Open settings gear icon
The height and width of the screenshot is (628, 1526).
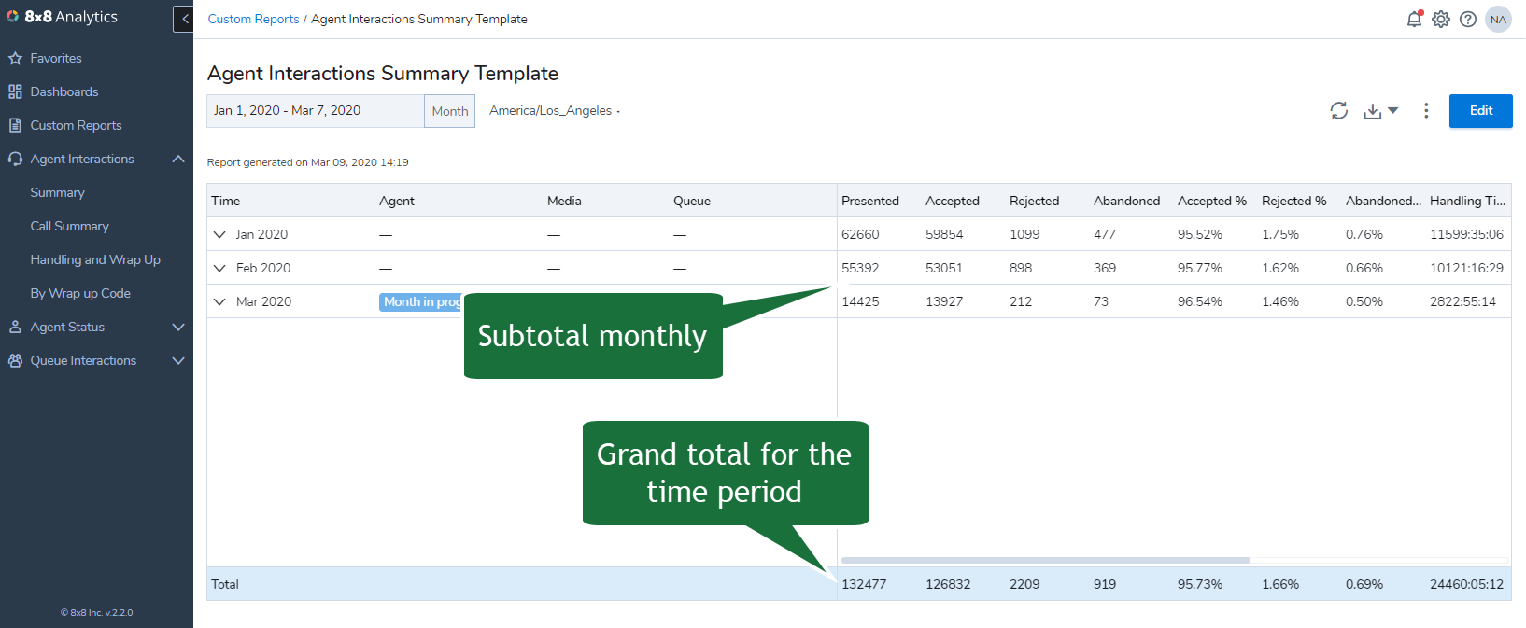[x=1441, y=19]
